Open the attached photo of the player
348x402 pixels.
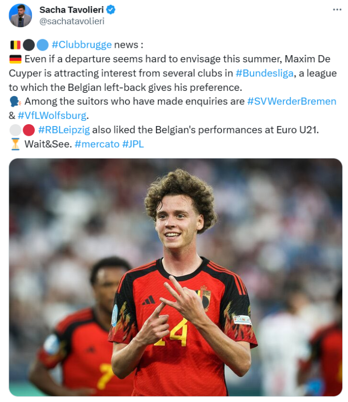tap(175, 277)
